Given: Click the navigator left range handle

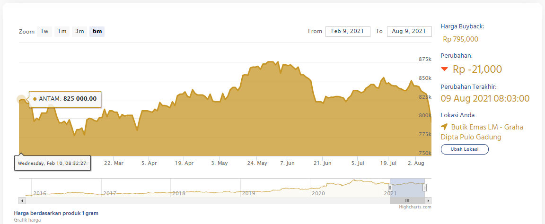Looking at the screenshot, I should (x=390, y=188).
